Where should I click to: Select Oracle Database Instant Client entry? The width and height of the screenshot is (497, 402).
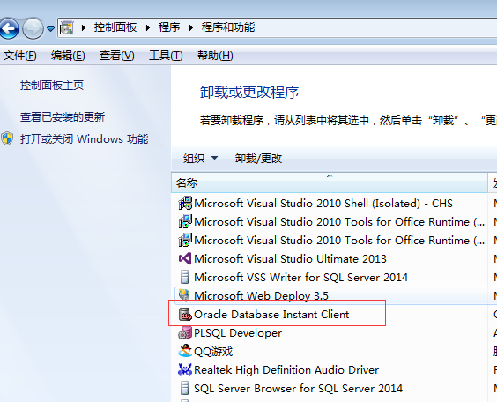pos(271,315)
